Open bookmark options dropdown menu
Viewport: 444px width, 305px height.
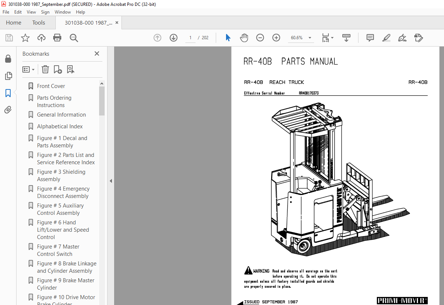pos(29,69)
